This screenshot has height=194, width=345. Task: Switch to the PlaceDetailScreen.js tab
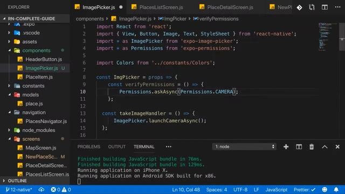click(230, 7)
